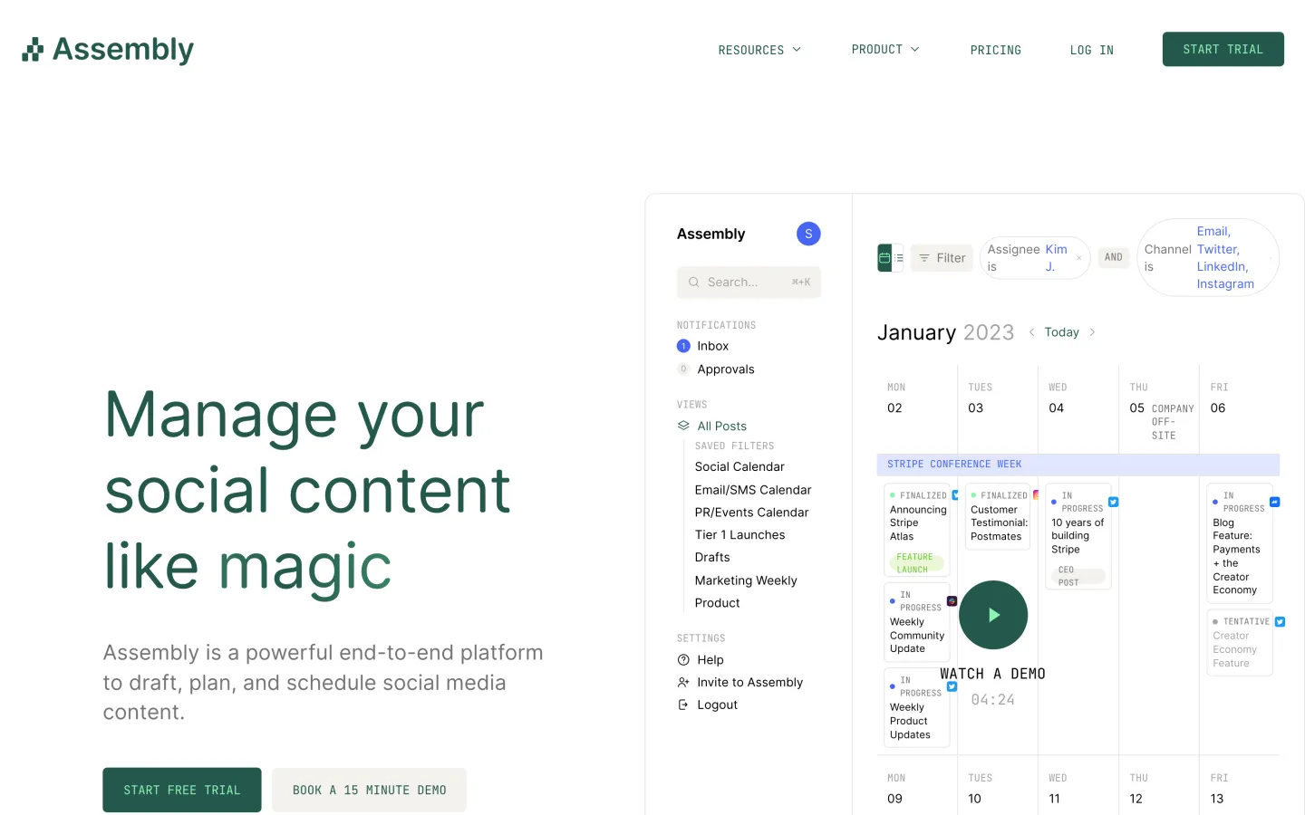Remove the Assignee is Kim J. filter

pyautogui.click(x=1079, y=258)
